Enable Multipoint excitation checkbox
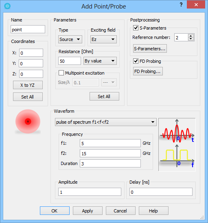 (x=61, y=73)
